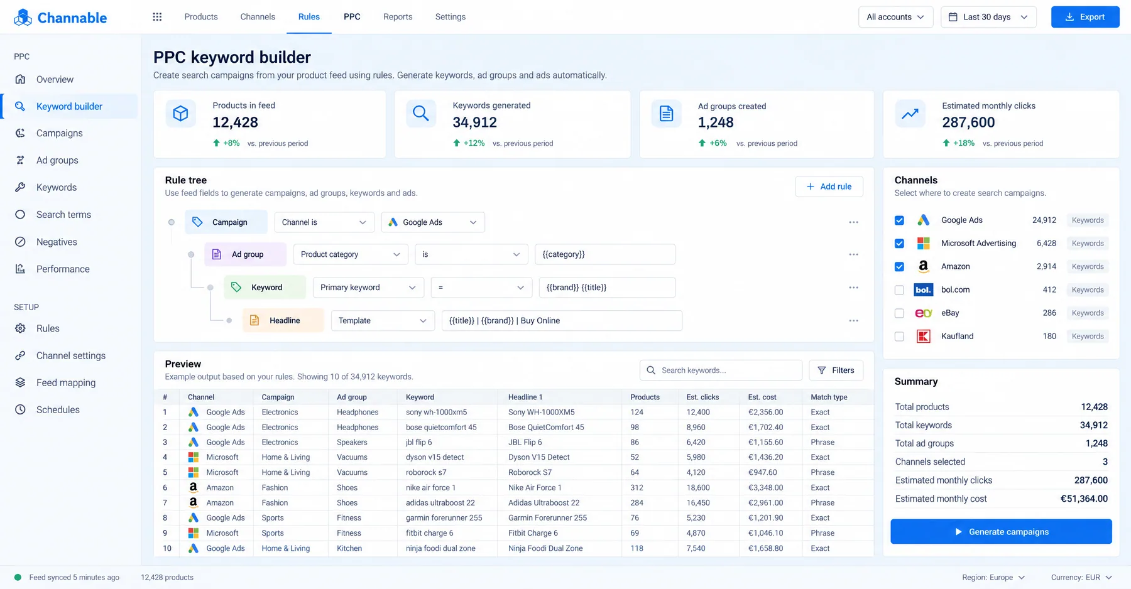Screen dimensions: 1131x589
Task: Enable the eBay channel
Action: (899, 313)
